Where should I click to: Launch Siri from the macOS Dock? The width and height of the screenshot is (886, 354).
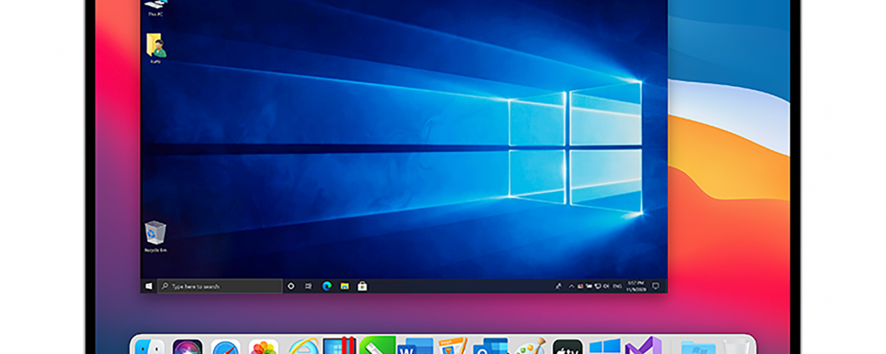coord(187,348)
